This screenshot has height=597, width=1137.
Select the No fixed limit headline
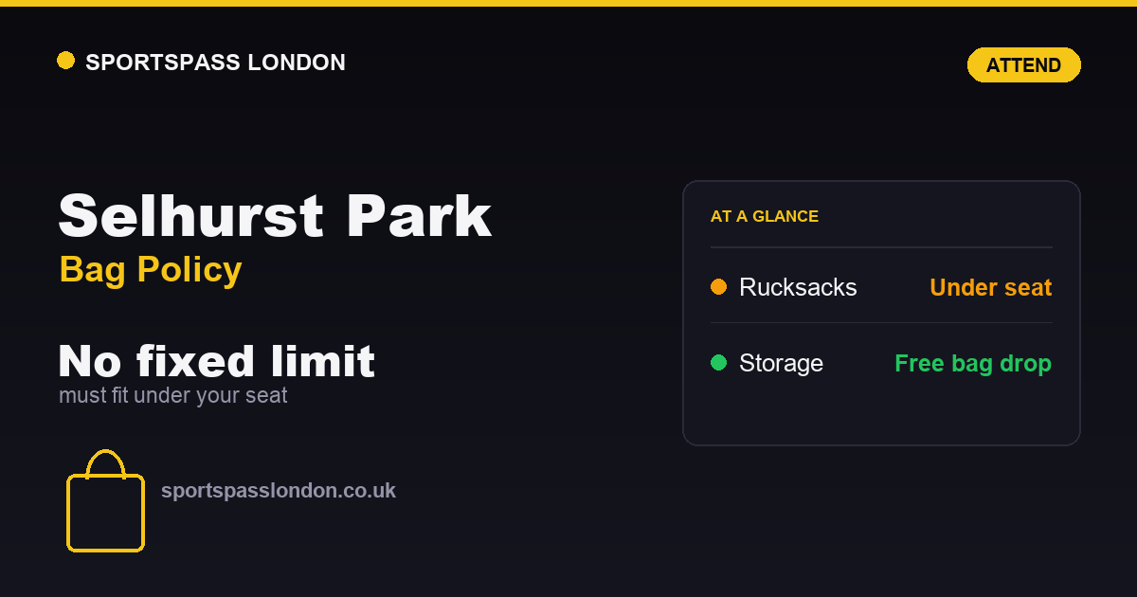(x=217, y=361)
